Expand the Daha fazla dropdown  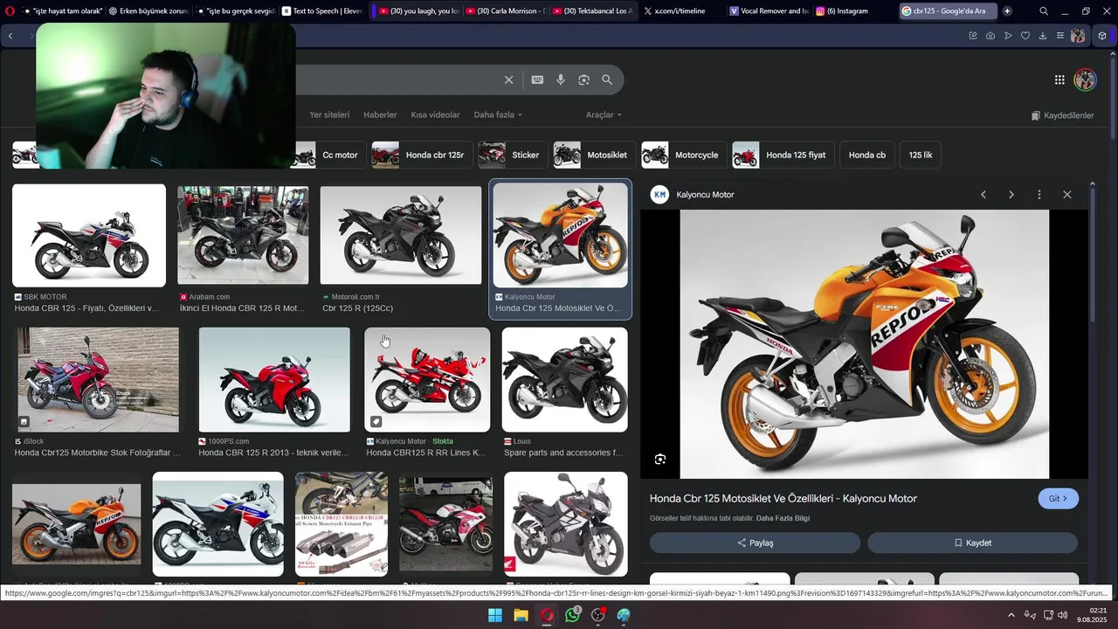tap(498, 115)
